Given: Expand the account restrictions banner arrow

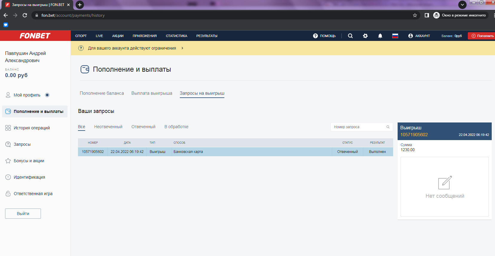Looking at the screenshot, I should tap(182, 48).
